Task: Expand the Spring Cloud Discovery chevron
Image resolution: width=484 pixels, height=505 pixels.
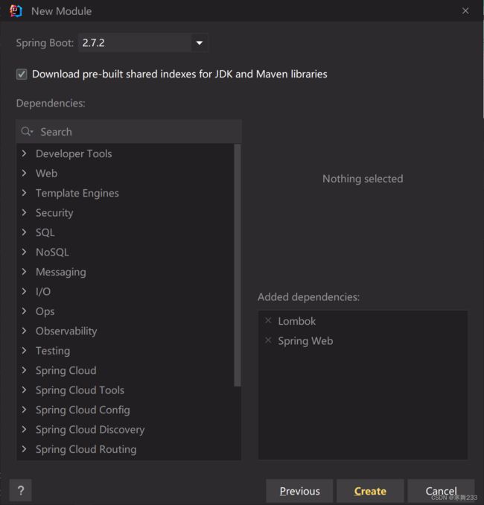Action: click(24, 429)
